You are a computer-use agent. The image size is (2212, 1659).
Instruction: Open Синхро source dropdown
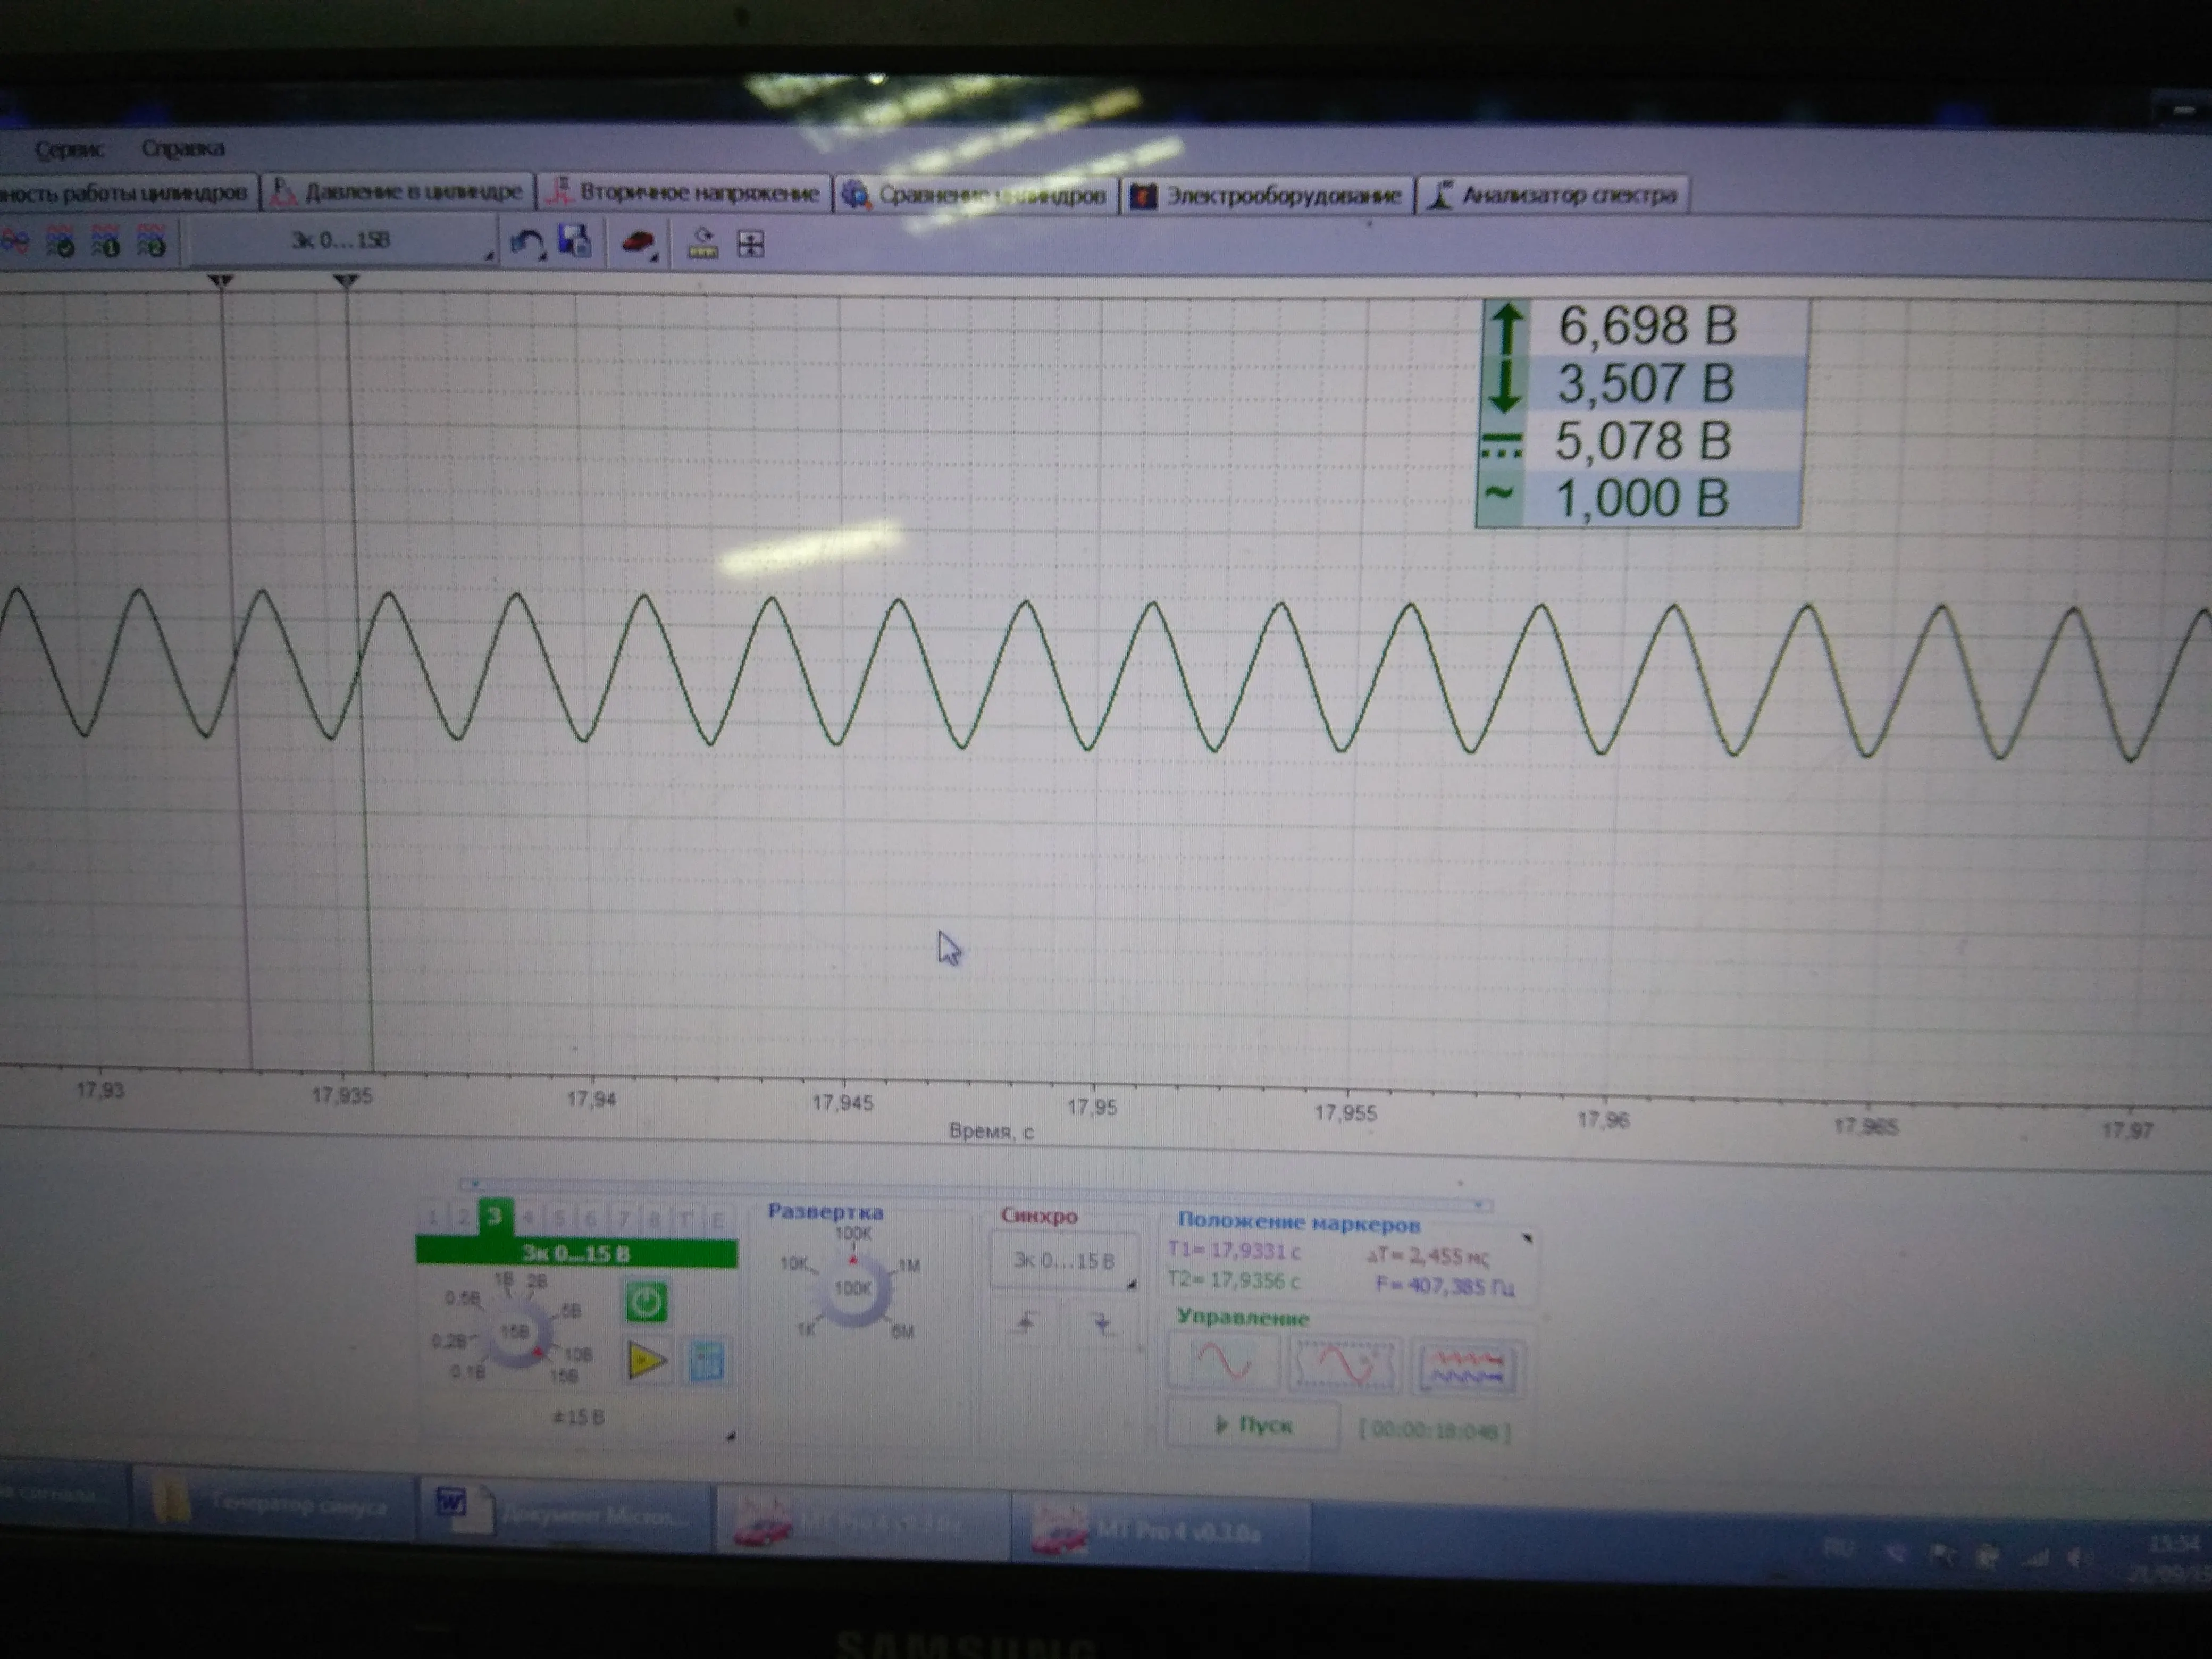1064,1261
